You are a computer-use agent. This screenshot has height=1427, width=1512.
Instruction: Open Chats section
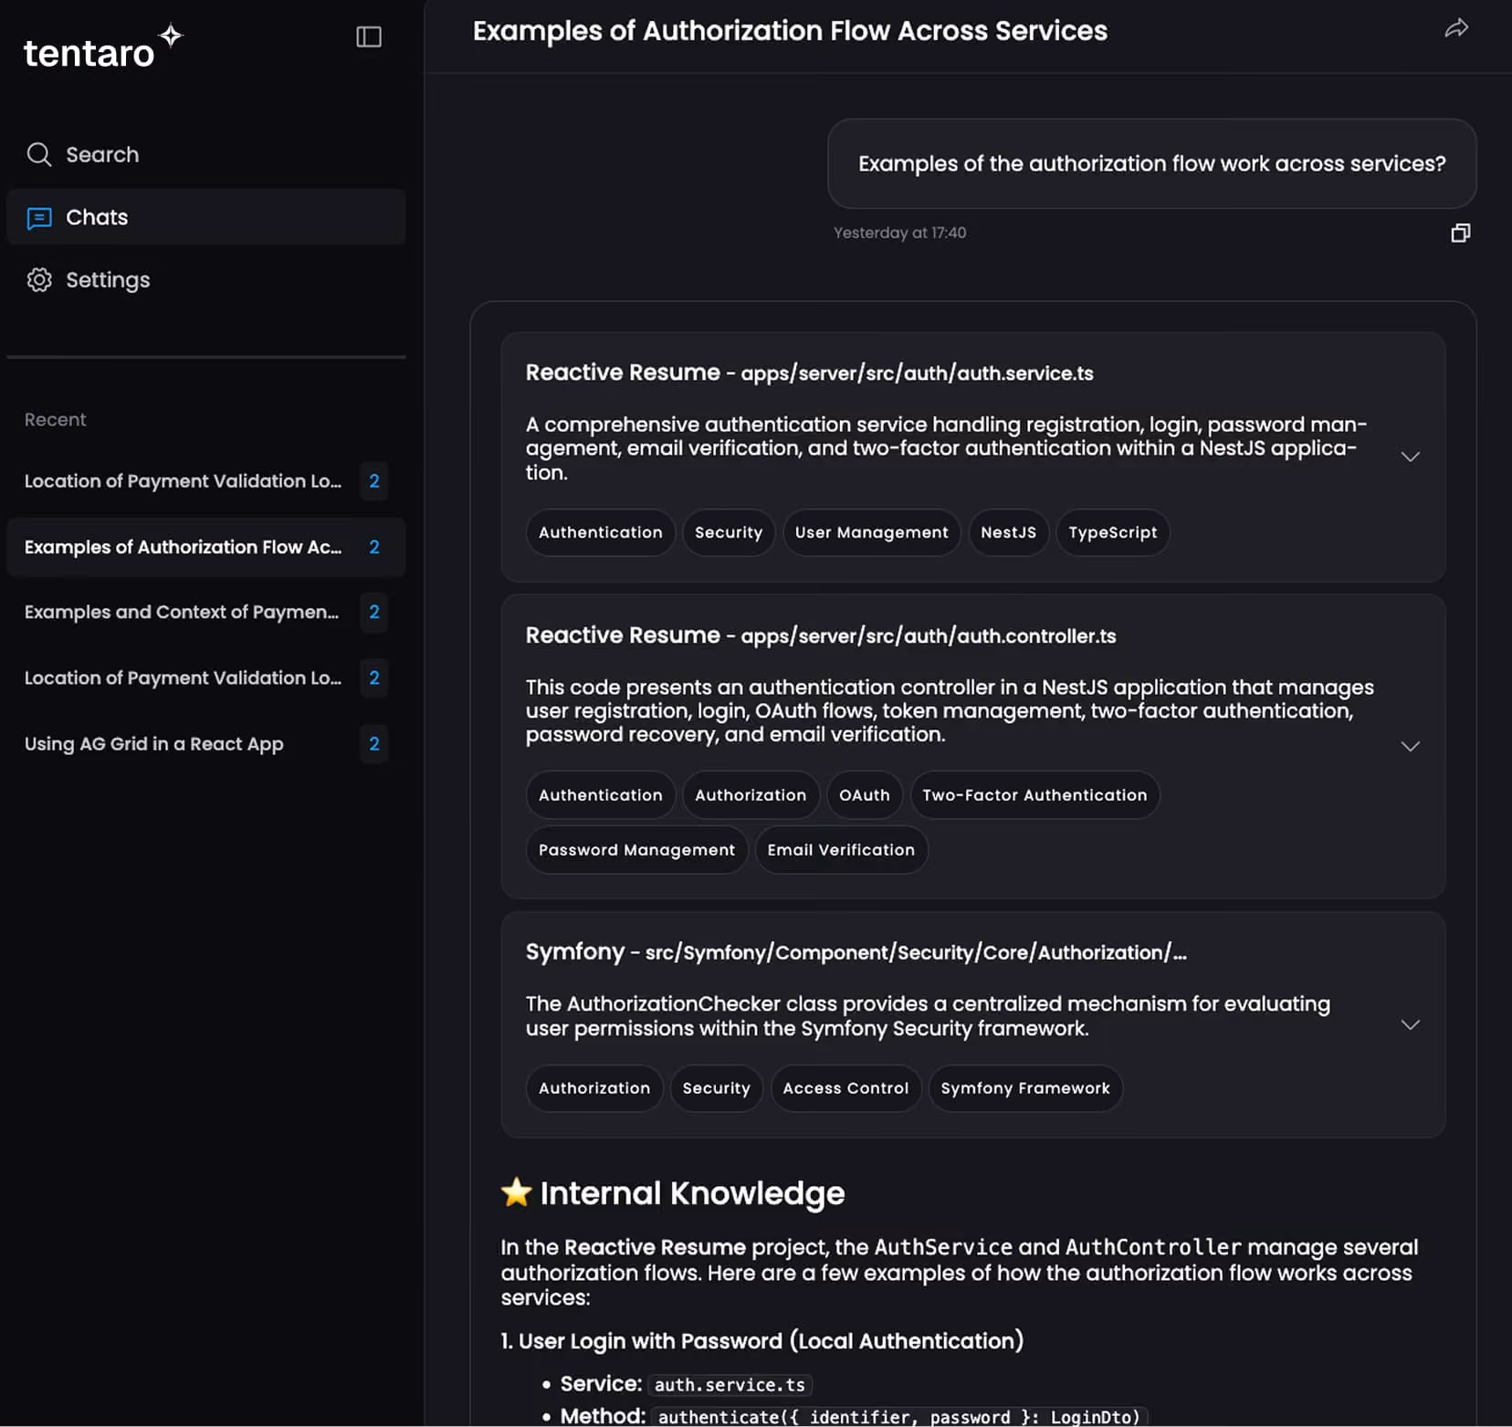coord(205,217)
